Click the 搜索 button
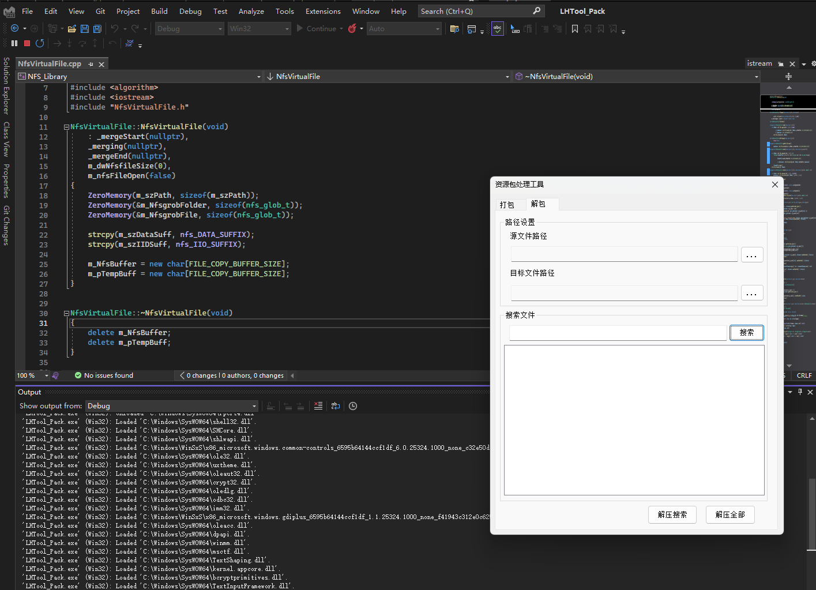Screen dimensions: 816x590 747,332
